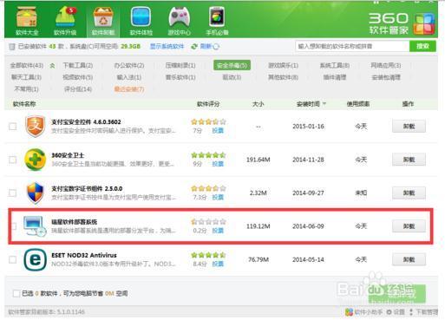
Task: Uninstall 瑞星软件部署系统 with 卸载 button
Action: 409,226
